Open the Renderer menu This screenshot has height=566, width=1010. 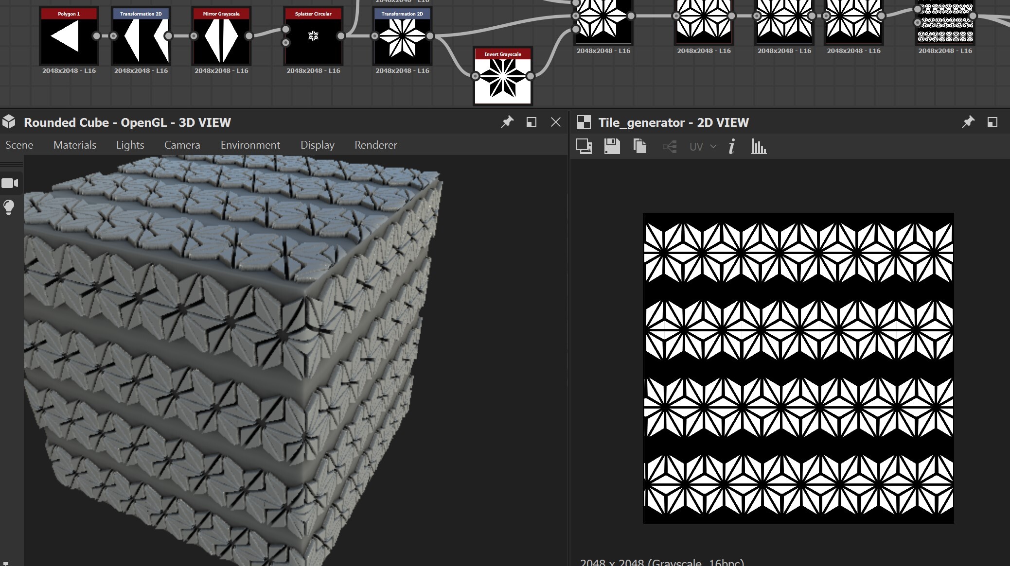tap(376, 145)
